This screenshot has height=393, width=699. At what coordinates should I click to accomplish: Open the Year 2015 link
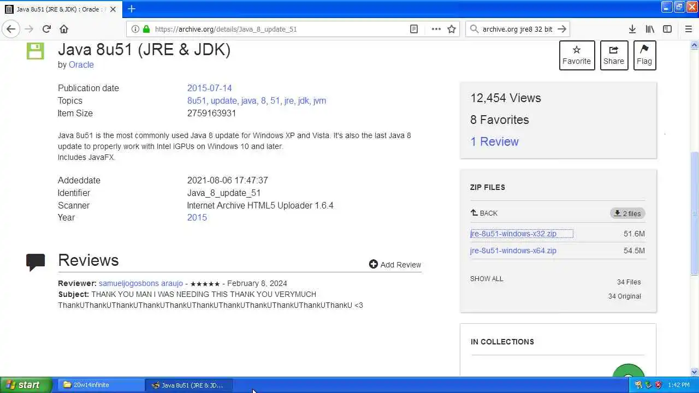coord(197,217)
